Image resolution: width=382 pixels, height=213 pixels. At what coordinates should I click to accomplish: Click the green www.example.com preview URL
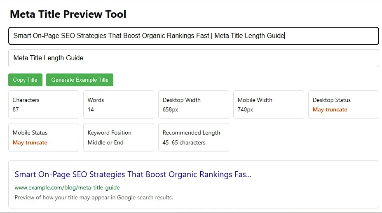(x=67, y=188)
